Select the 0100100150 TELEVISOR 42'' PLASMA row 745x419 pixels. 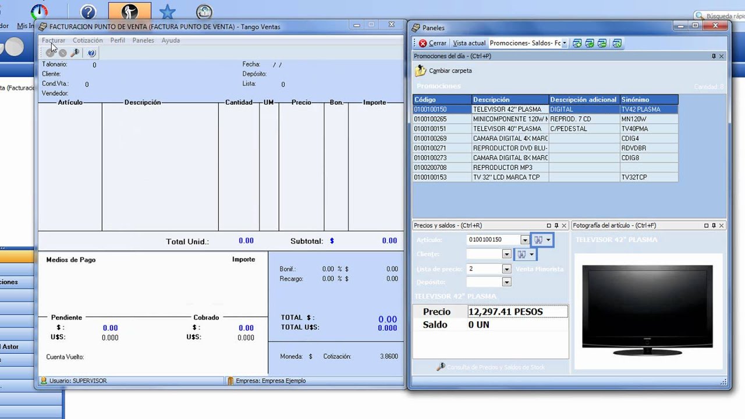pyautogui.click(x=545, y=109)
